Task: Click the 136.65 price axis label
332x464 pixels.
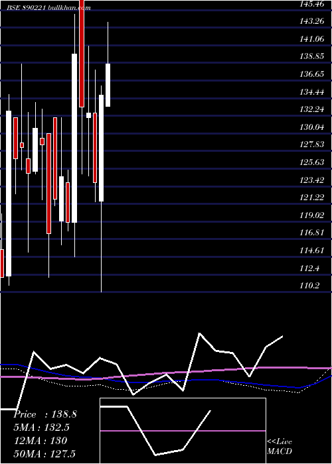Action: pyautogui.click(x=313, y=74)
